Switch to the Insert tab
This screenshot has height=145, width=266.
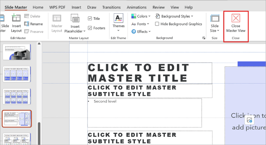pyautogui.click(x=76, y=7)
